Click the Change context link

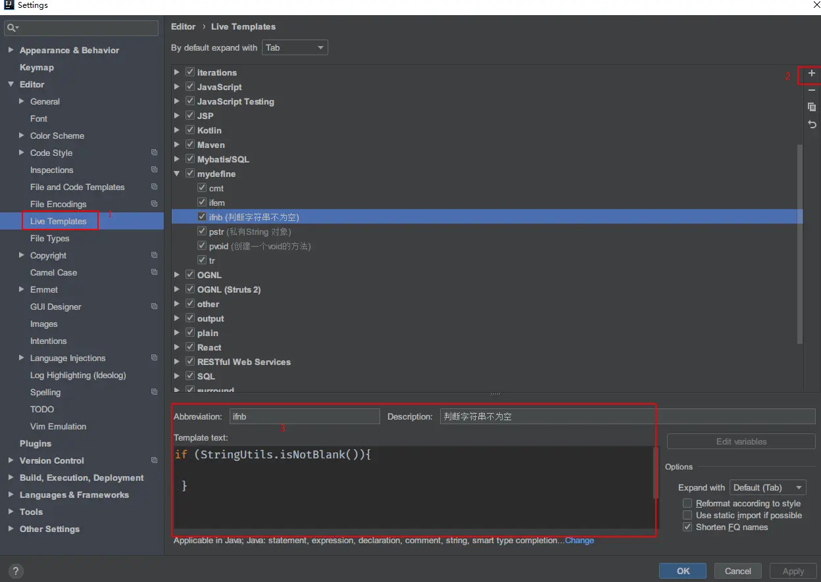(579, 541)
